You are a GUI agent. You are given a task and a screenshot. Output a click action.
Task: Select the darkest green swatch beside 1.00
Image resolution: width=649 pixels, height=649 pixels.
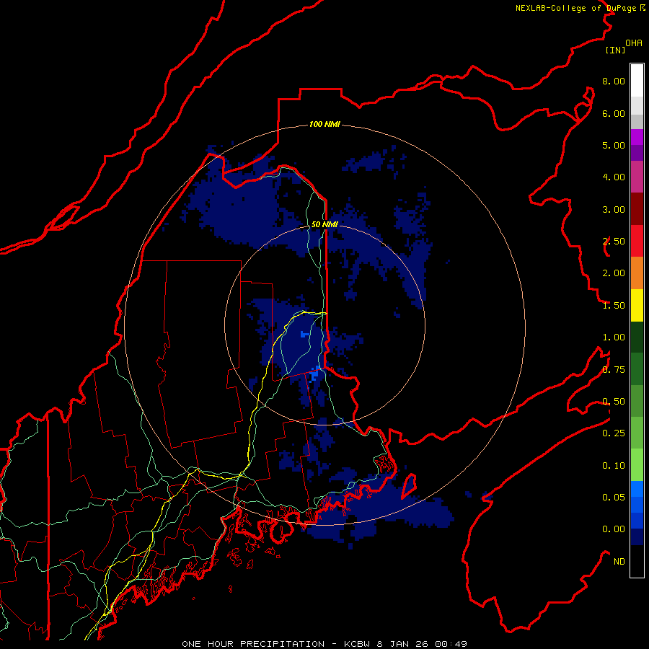pyautogui.click(x=637, y=337)
